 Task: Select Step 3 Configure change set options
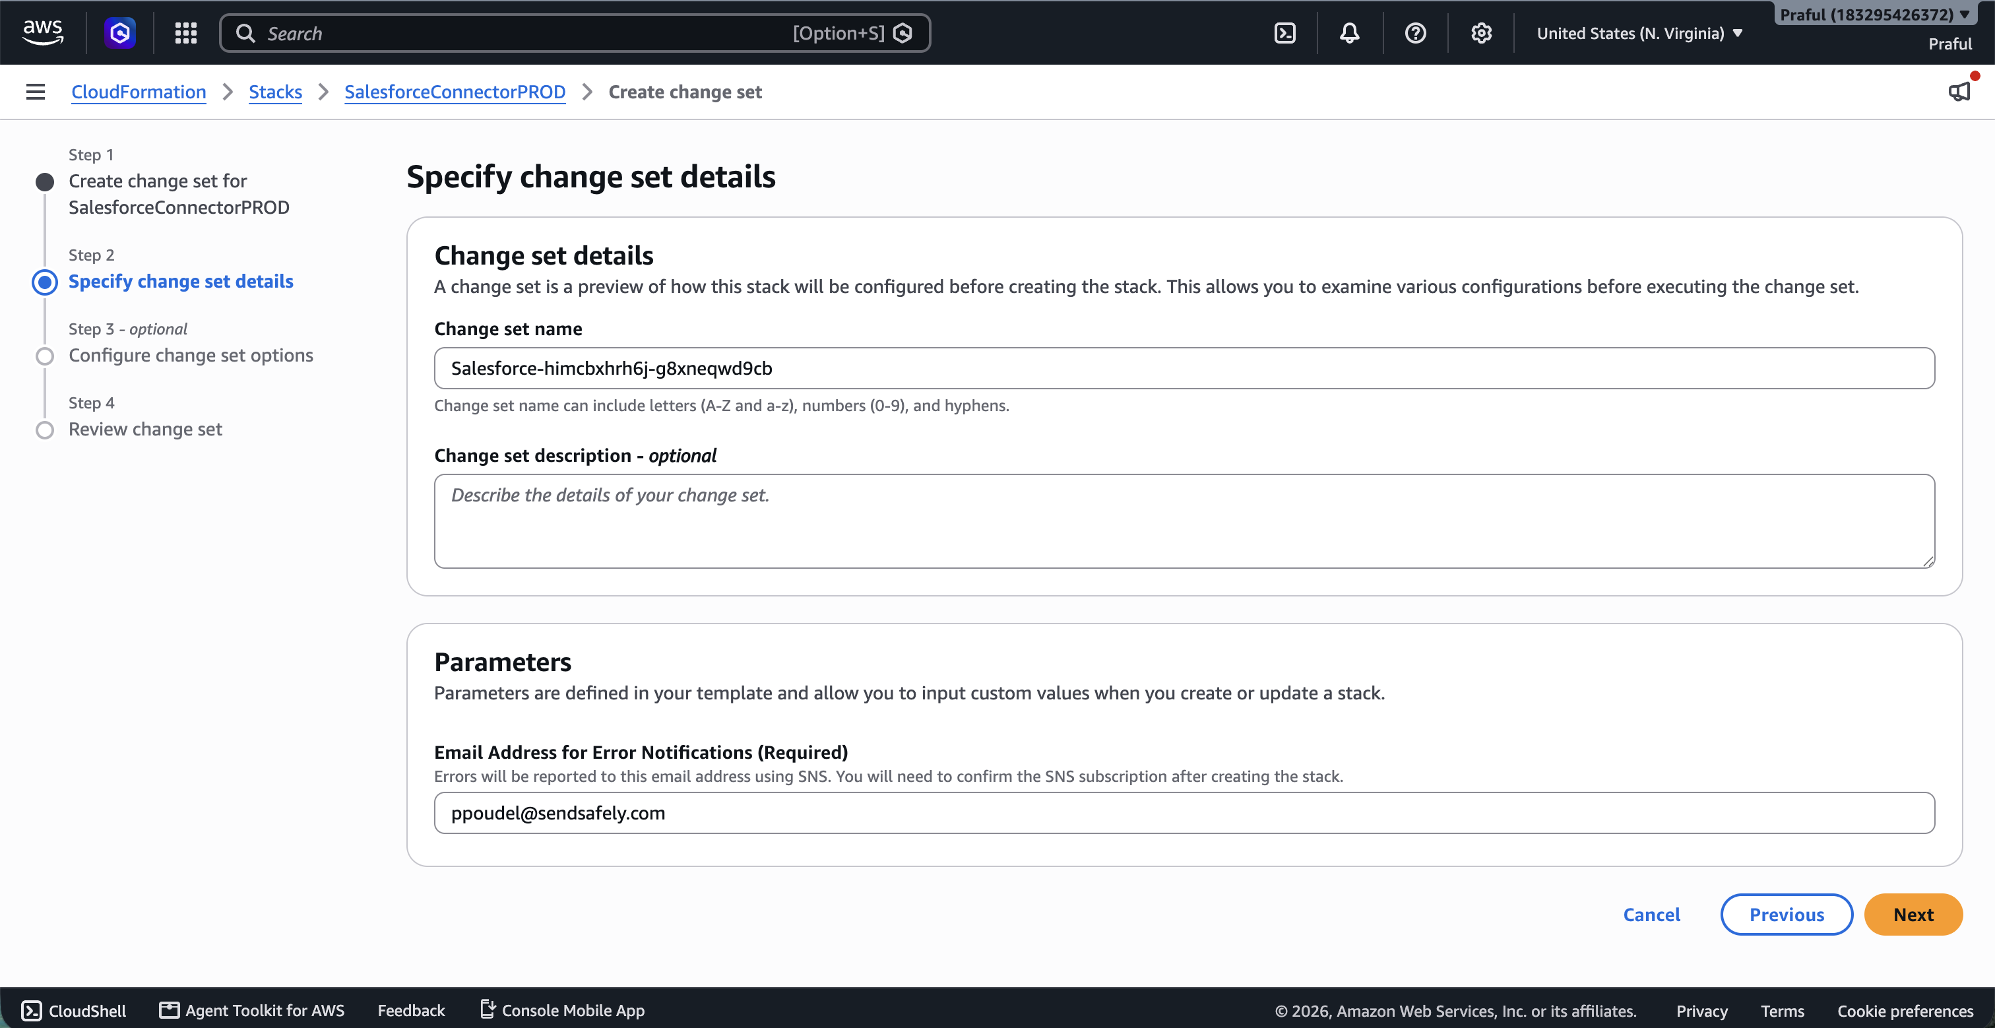pos(191,355)
